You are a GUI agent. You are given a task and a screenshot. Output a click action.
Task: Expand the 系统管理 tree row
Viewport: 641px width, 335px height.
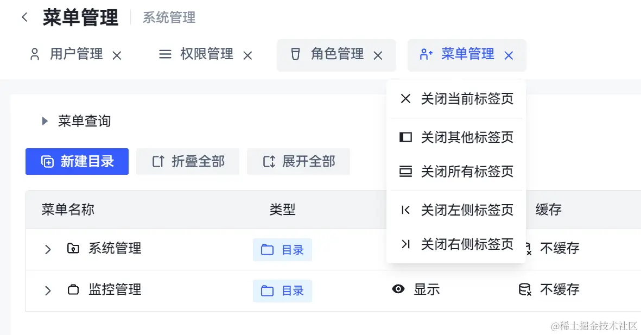point(48,249)
